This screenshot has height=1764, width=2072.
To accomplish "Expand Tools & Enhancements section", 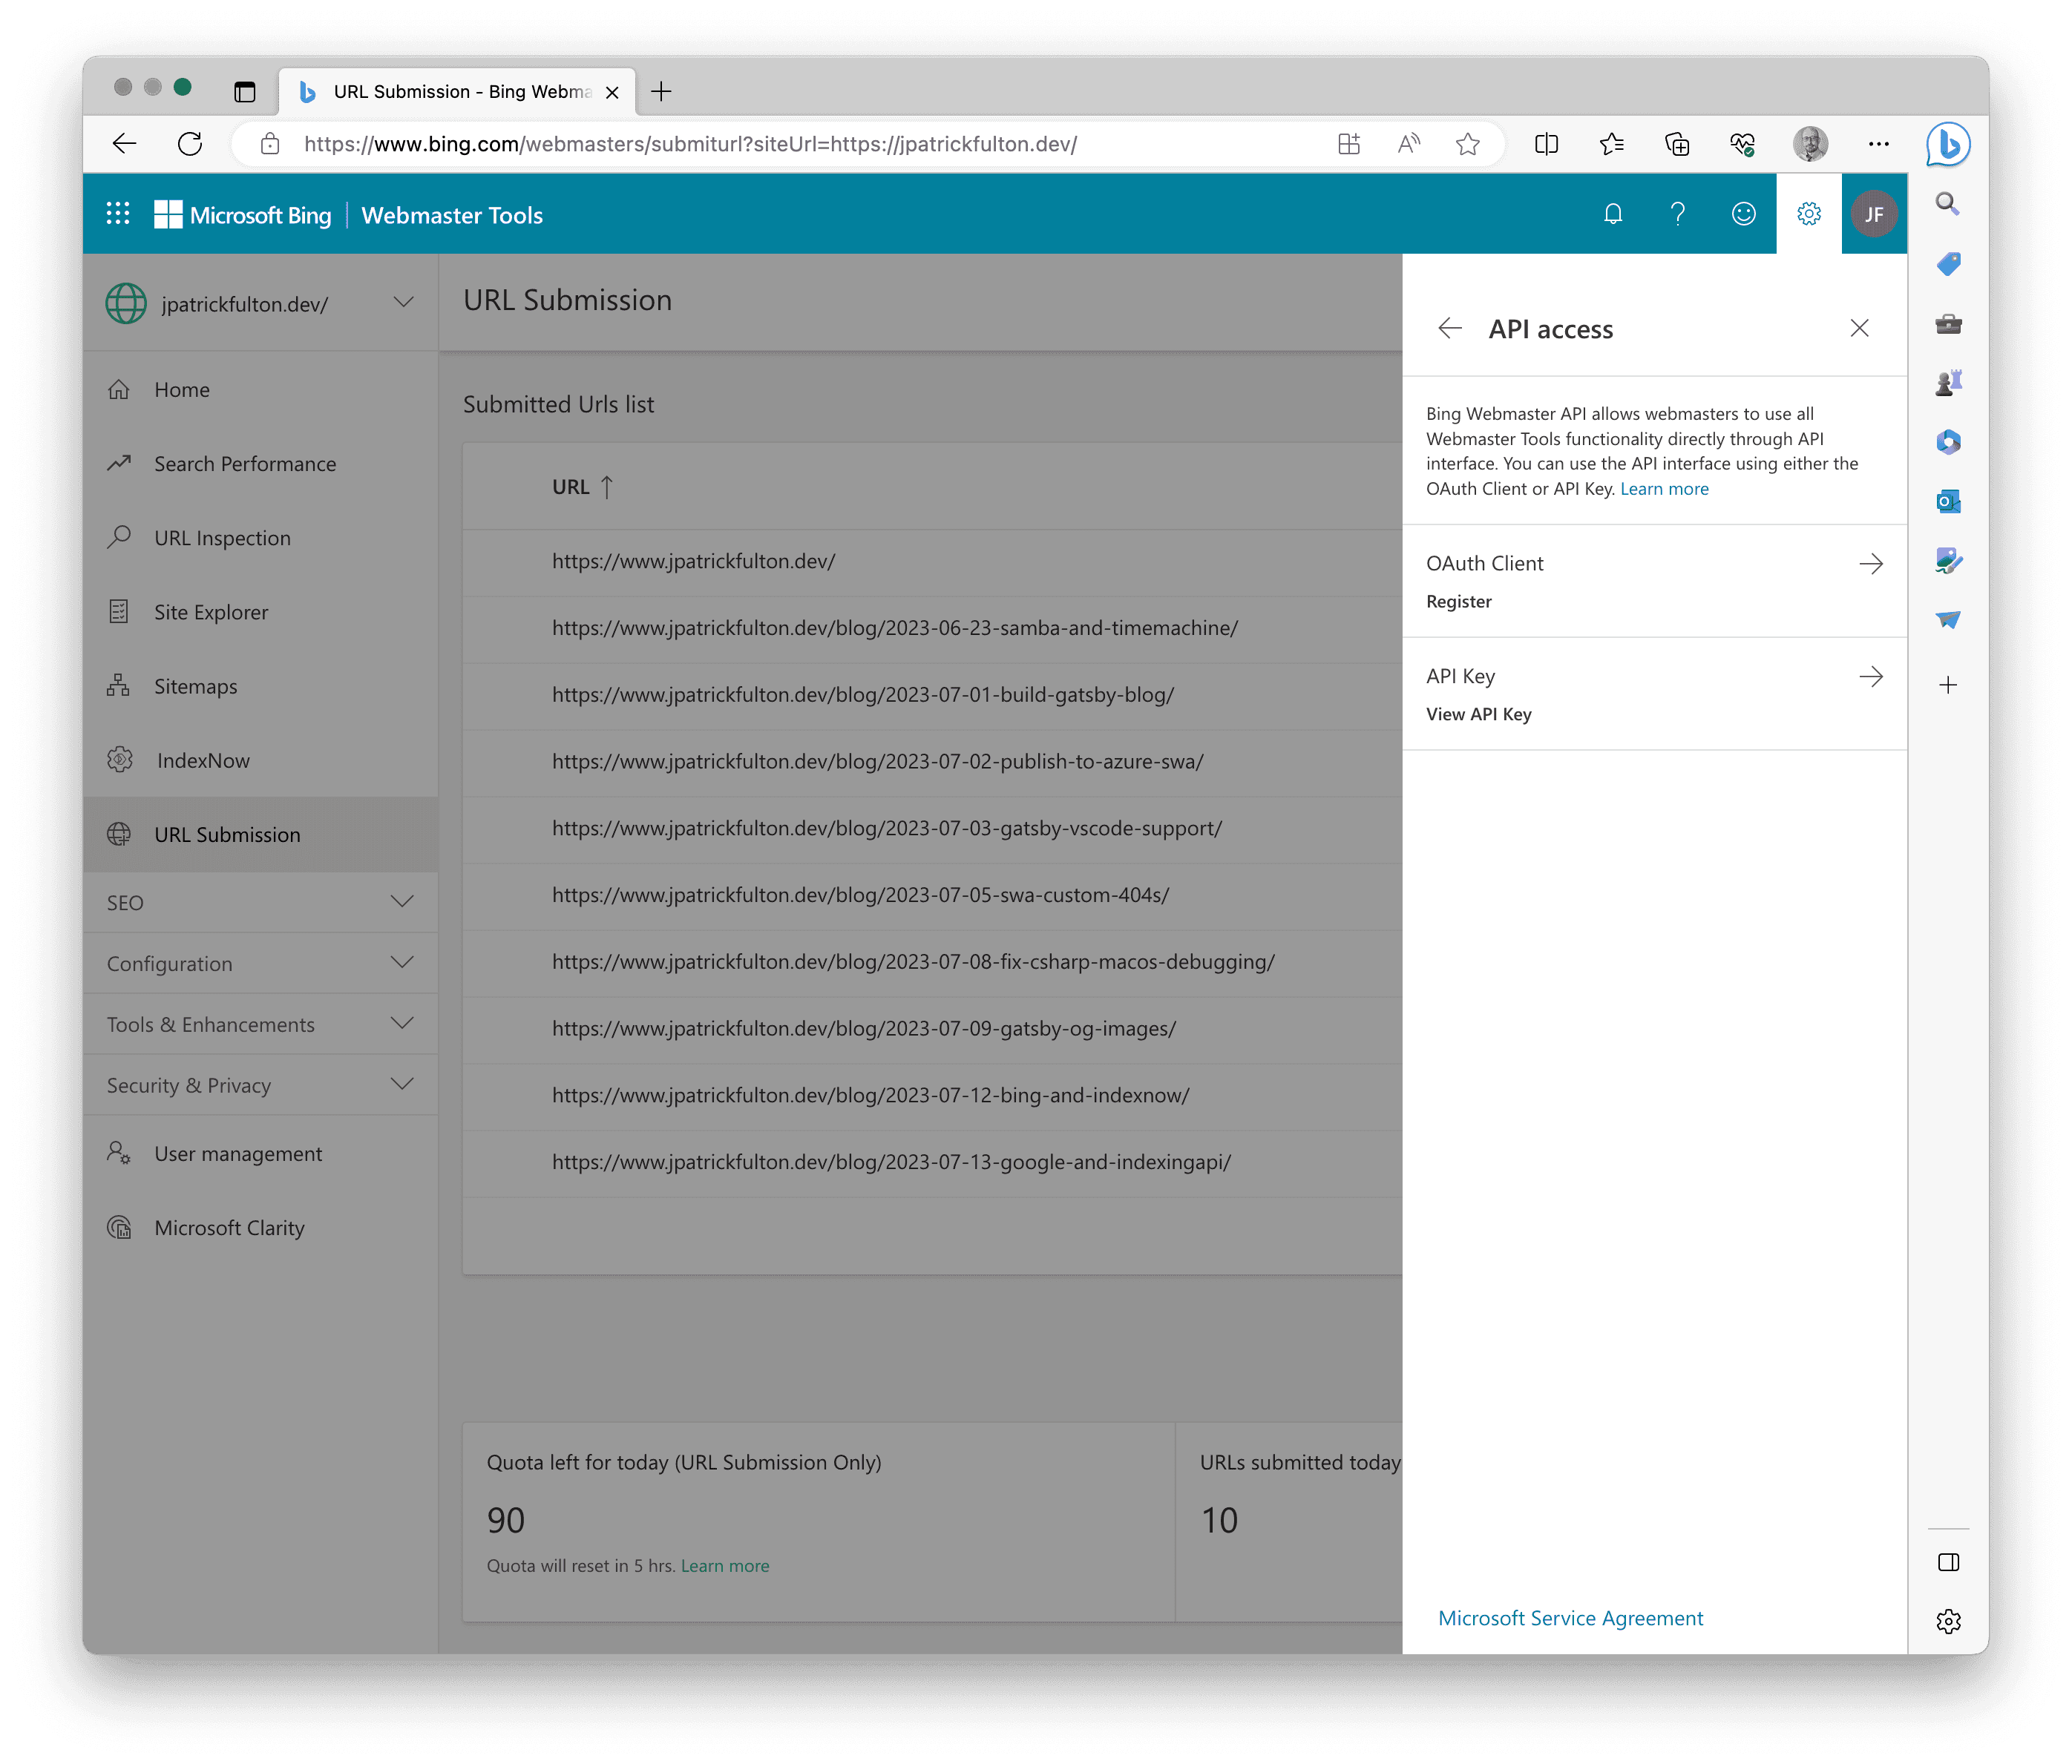I will click(x=260, y=1024).
